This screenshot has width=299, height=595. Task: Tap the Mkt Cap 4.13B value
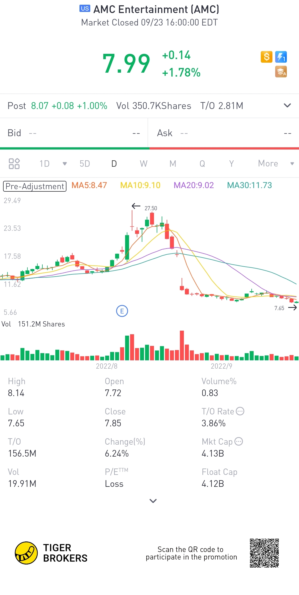click(x=213, y=454)
